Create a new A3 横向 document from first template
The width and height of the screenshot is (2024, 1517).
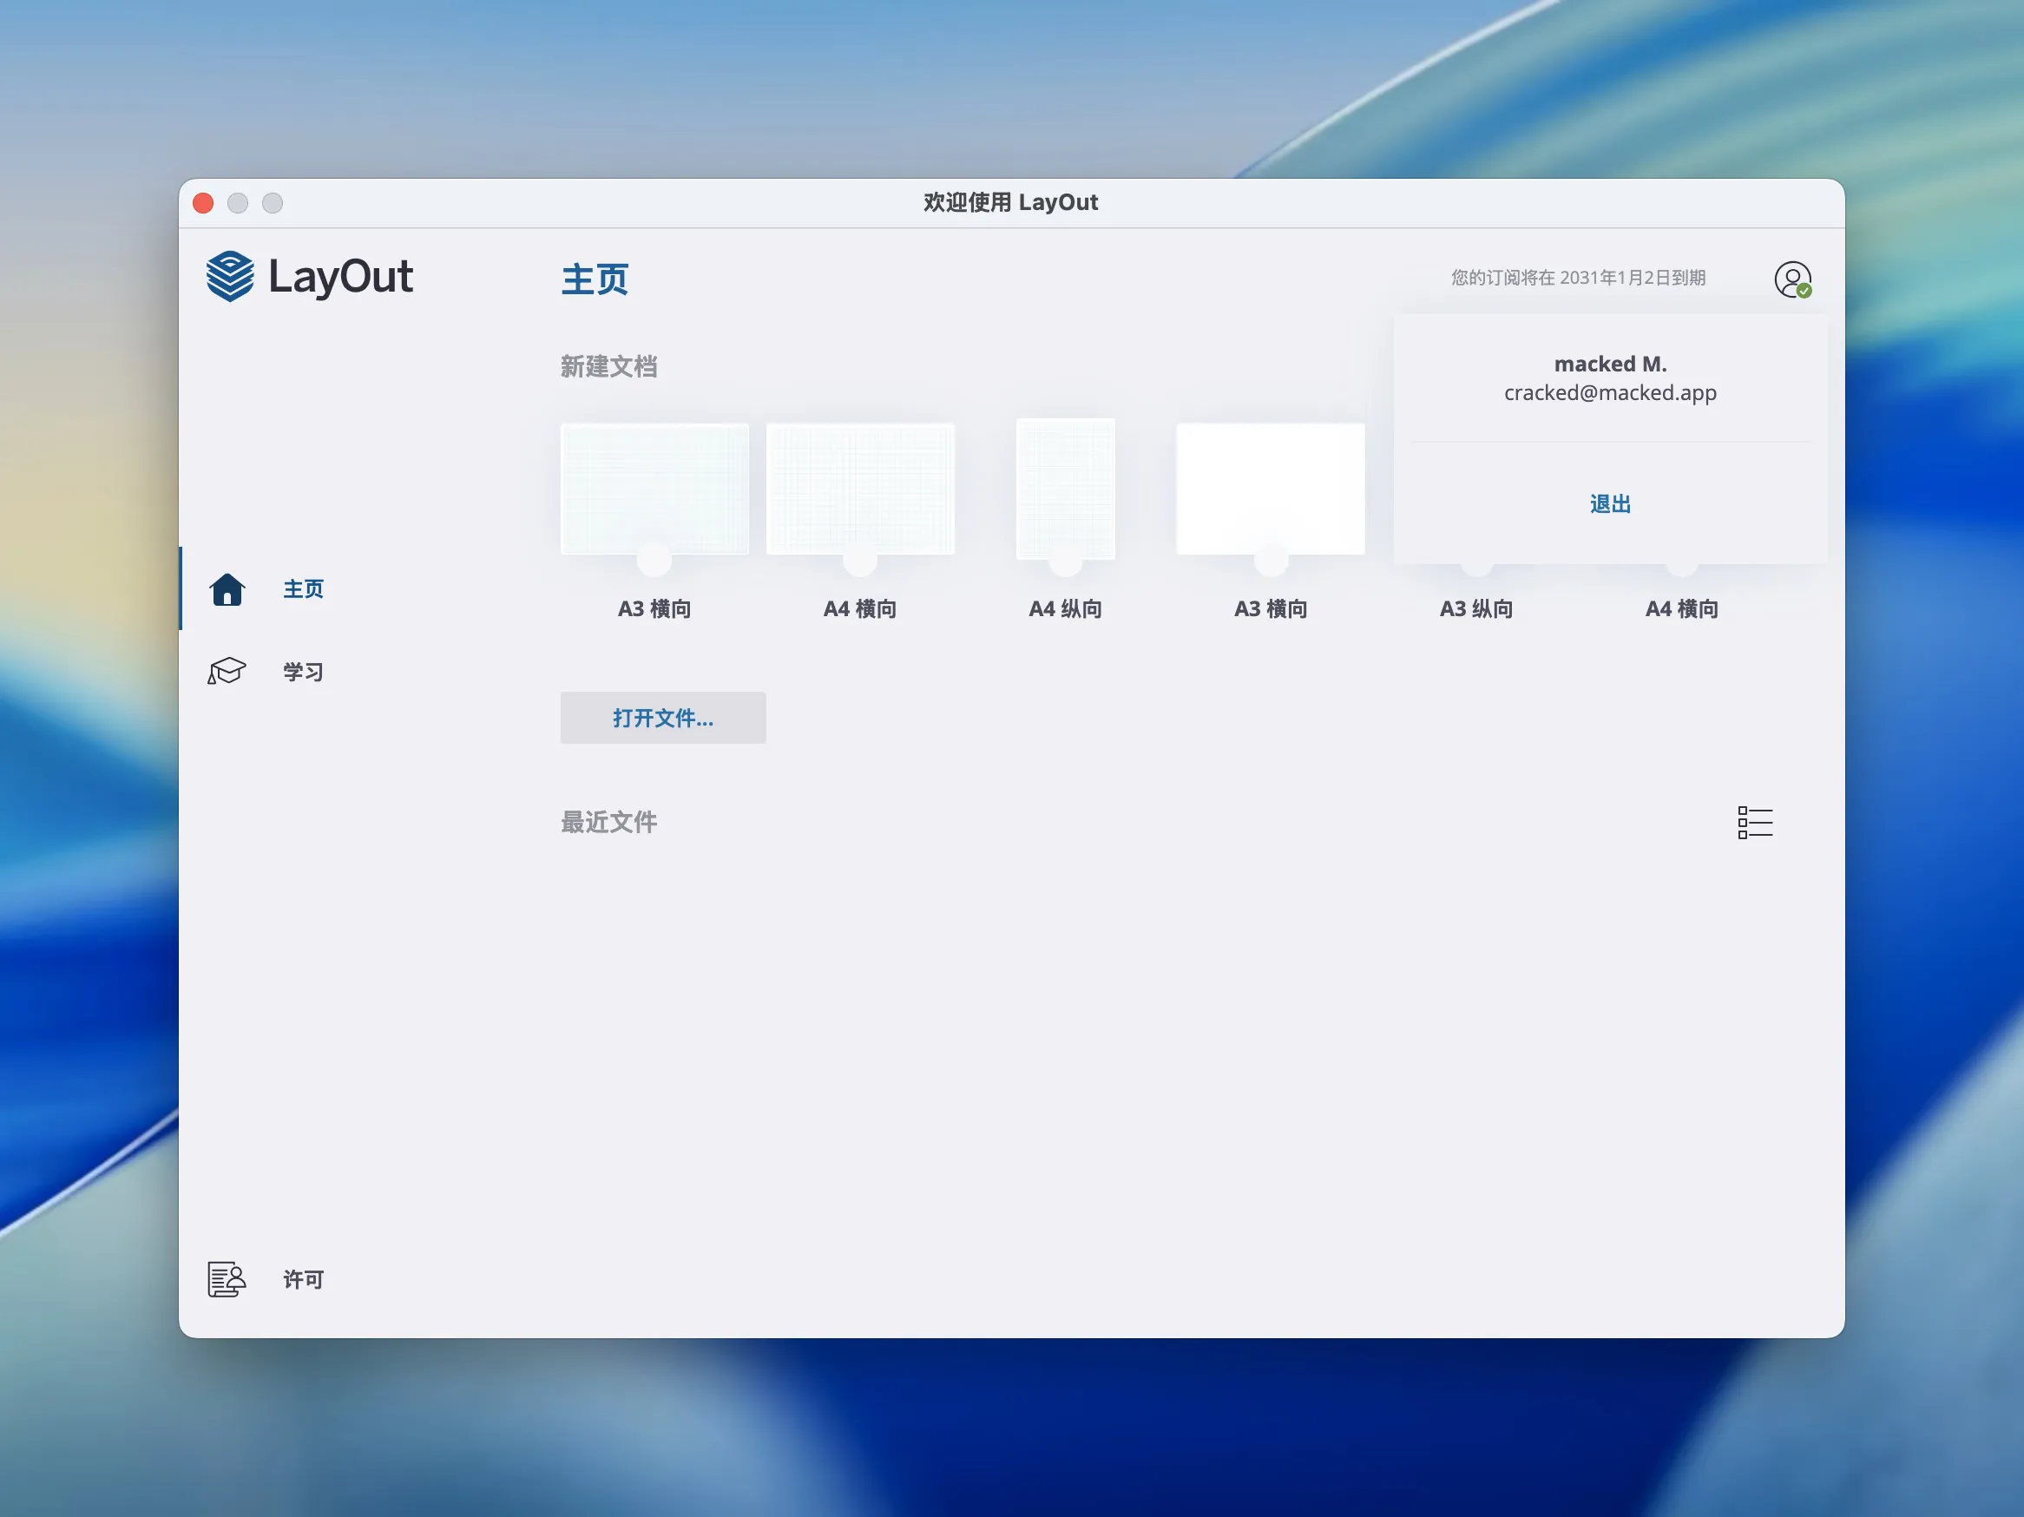click(654, 489)
